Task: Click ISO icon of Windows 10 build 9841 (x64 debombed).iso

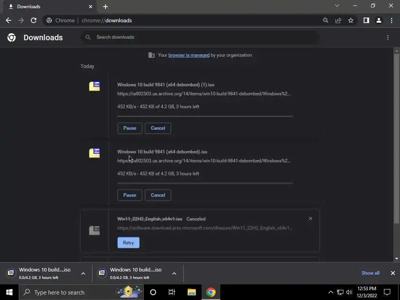Action: 95,153
